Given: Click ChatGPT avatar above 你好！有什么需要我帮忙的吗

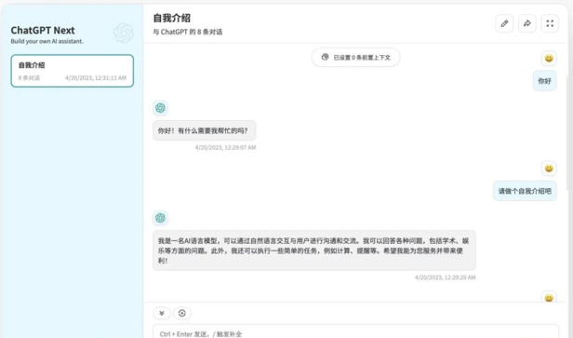Looking at the screenshot, I should click(x=160, y=108).
